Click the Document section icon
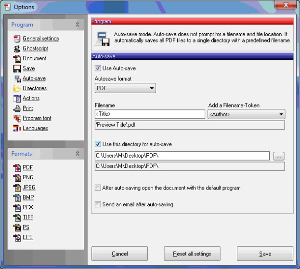300x269 pixels. (x=17, y=58)
